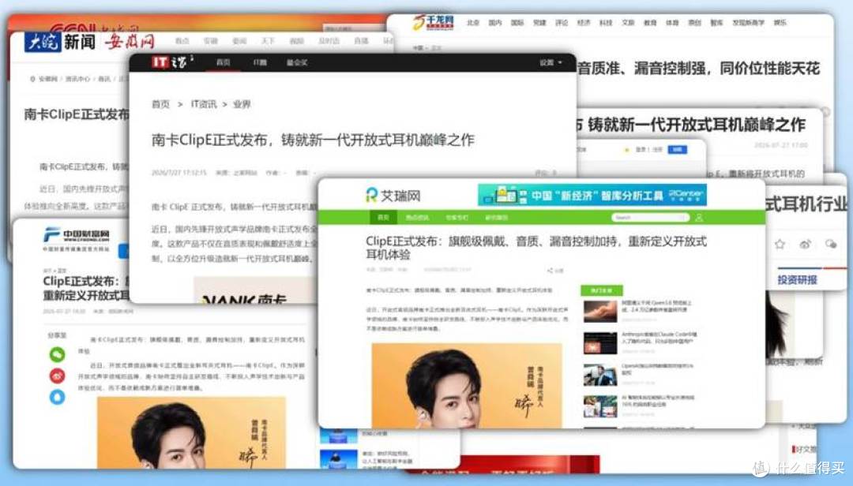Share via the blue QQ icon on 中国财富网
This screenshot has width=853, height=486.
(57, 397)
